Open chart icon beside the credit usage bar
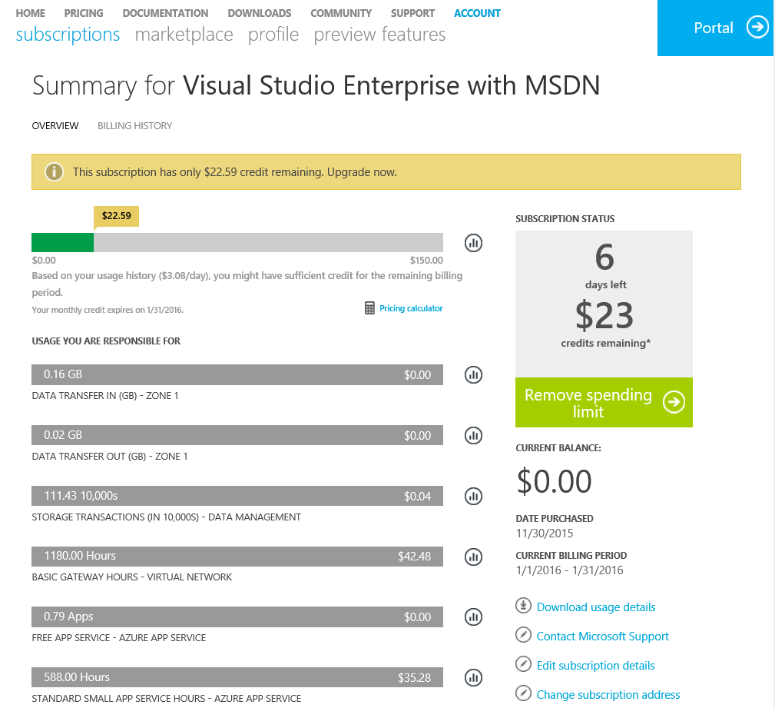Viewport: 775px width, 708px height. (473, 243)
